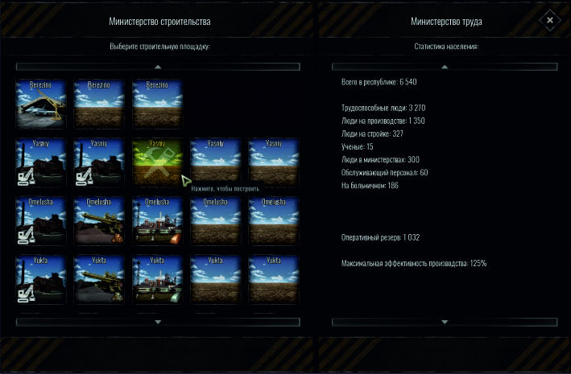Open first Yukta factory site tile
Image resolution: width=571 pixels, height=374 pixels.
[41, 280]
